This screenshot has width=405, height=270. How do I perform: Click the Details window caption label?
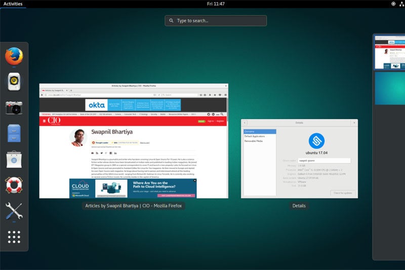299,206
